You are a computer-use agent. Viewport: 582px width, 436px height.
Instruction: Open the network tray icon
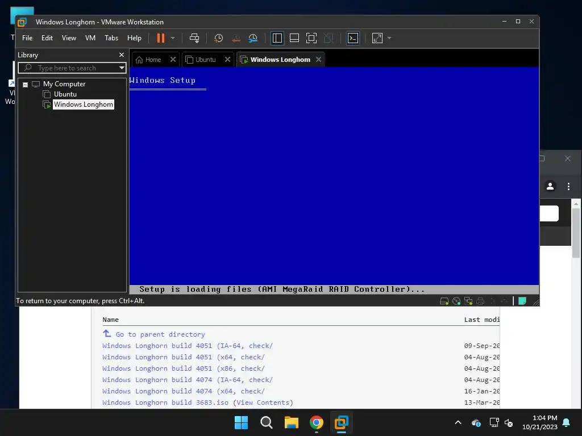tap(494, 422)
